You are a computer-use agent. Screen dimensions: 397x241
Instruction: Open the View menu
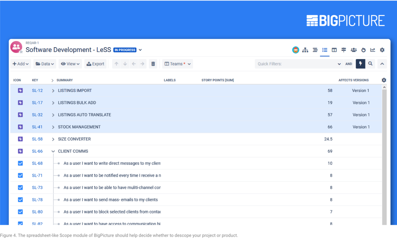[x=70, y=64]
